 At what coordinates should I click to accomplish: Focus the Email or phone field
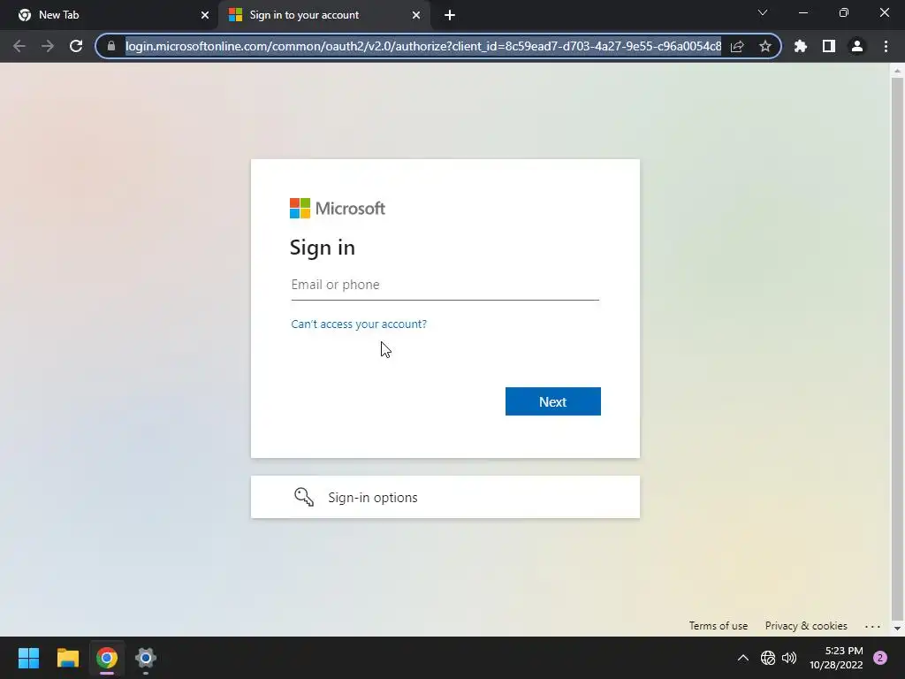tap(445, 285)
